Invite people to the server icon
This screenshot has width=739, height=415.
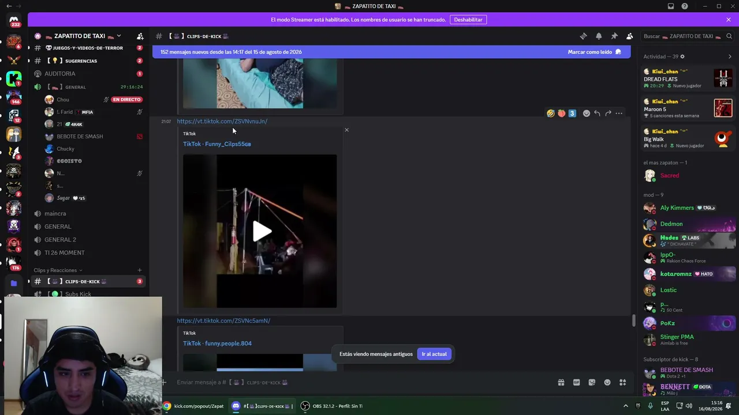140,36
